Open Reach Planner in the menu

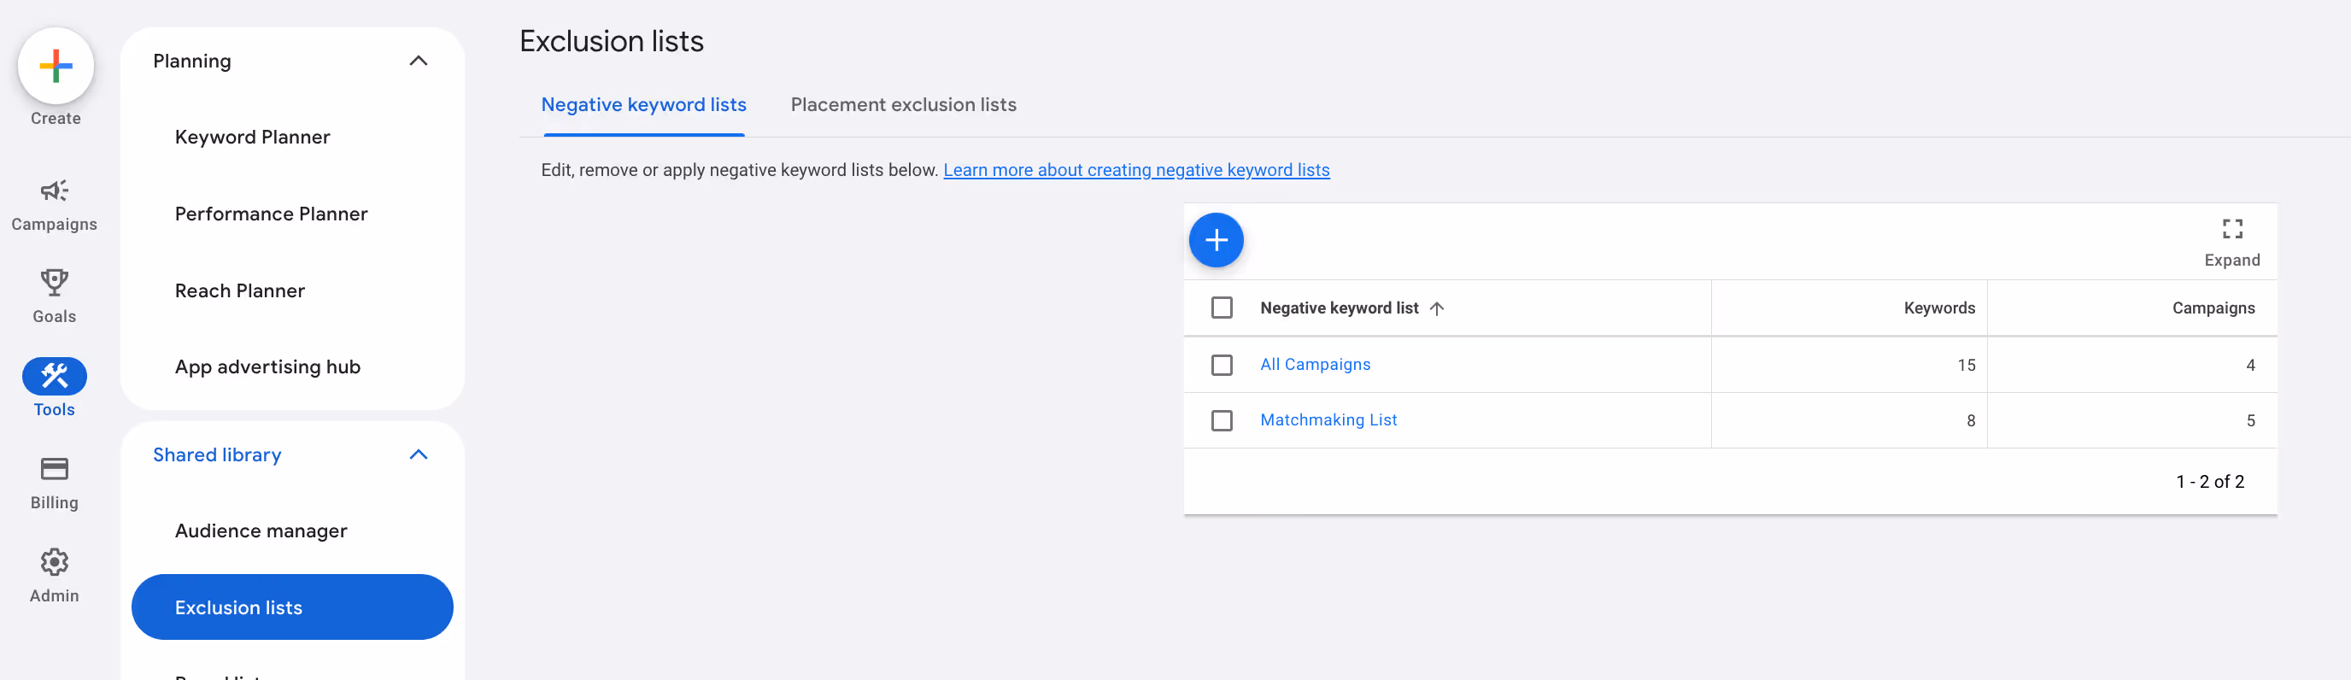point(240,290)
